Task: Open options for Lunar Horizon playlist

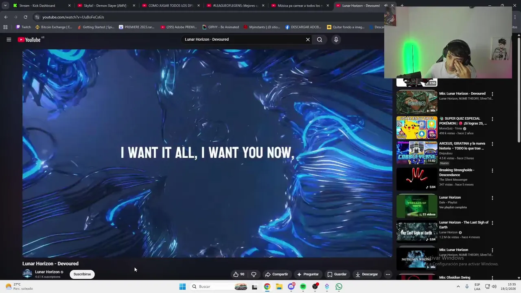Action: [492, 198]
